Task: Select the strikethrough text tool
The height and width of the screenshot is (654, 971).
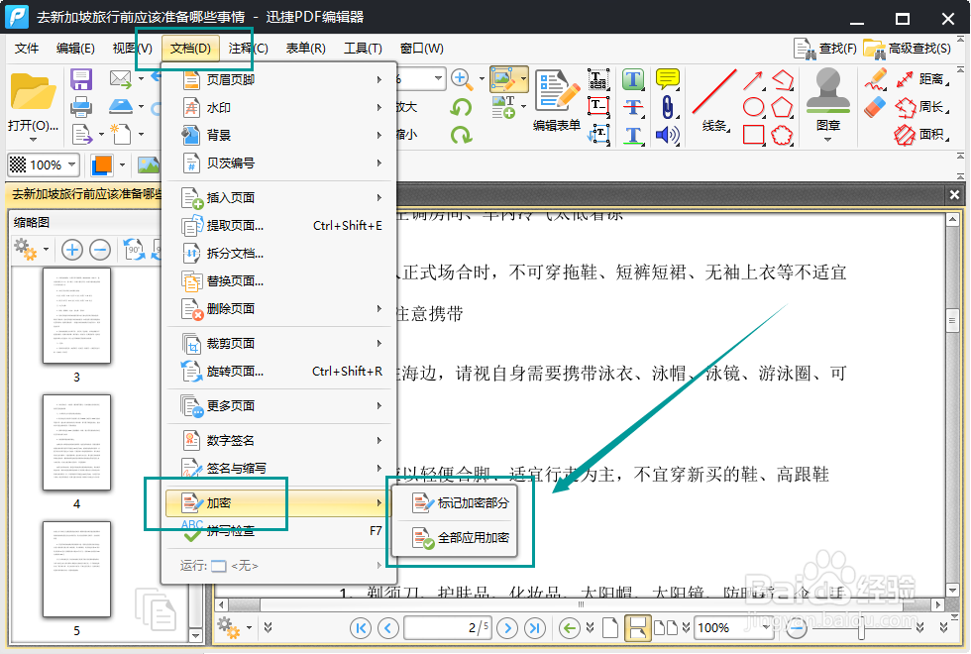Action: [x=633, y=107]
